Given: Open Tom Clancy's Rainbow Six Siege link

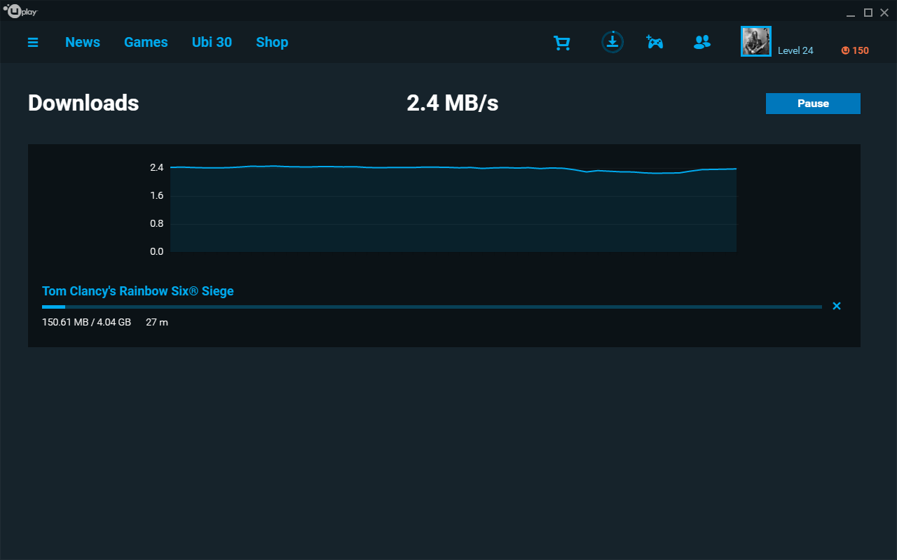Looking at the screenshot, I should pyautogui.click(x=138, y=291).
